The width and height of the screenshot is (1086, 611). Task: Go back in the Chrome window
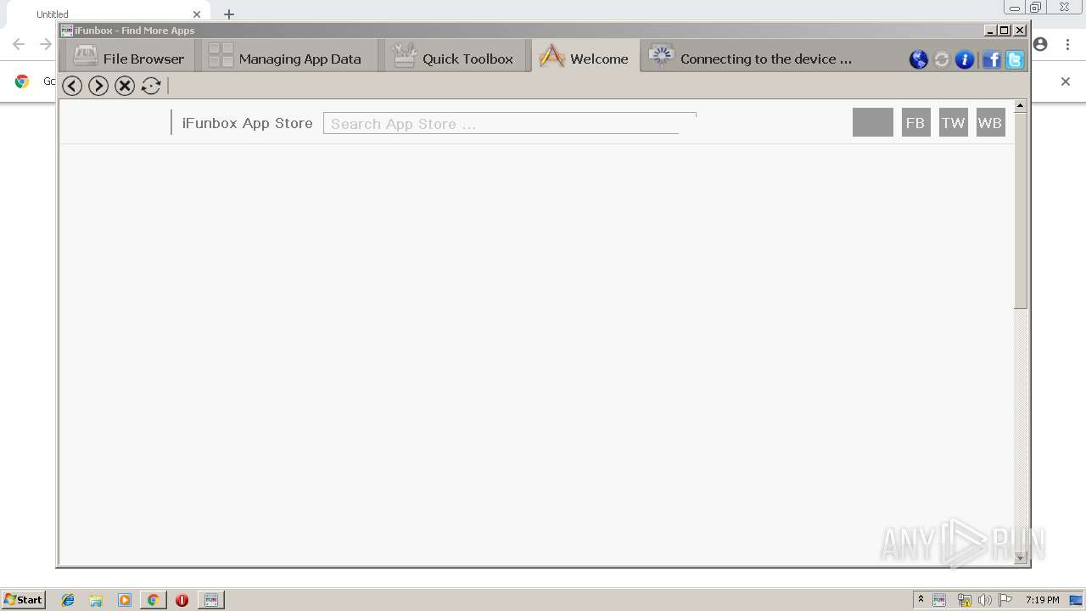pos(19,44)
